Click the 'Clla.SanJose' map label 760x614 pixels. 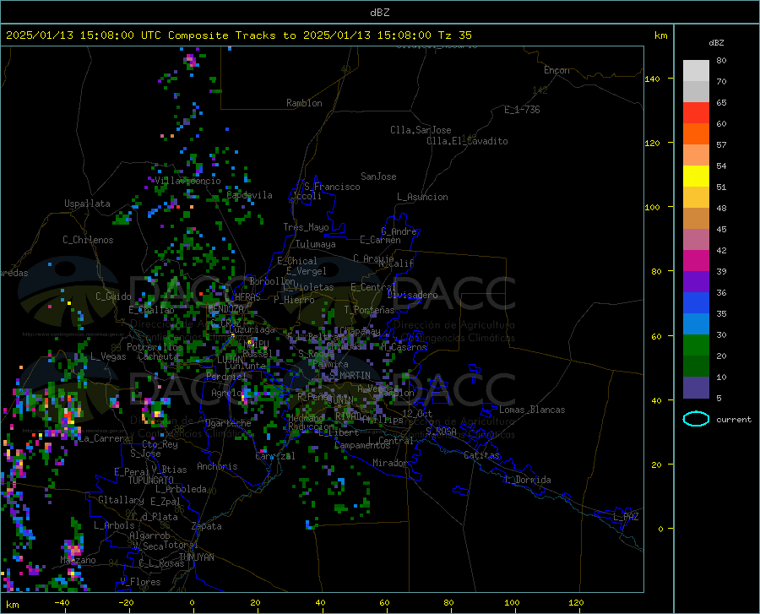[421, 130]
